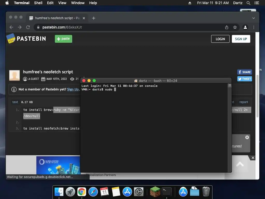Open the Downloads folder in Dock
Image resolution: width=265 pixels, height=199 pixels.
195,191
